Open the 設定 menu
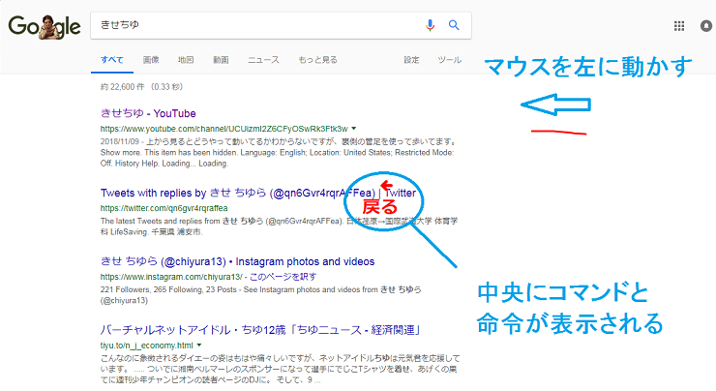The height and width of the screenshot is (391, 716). click(x=411, y=60)
